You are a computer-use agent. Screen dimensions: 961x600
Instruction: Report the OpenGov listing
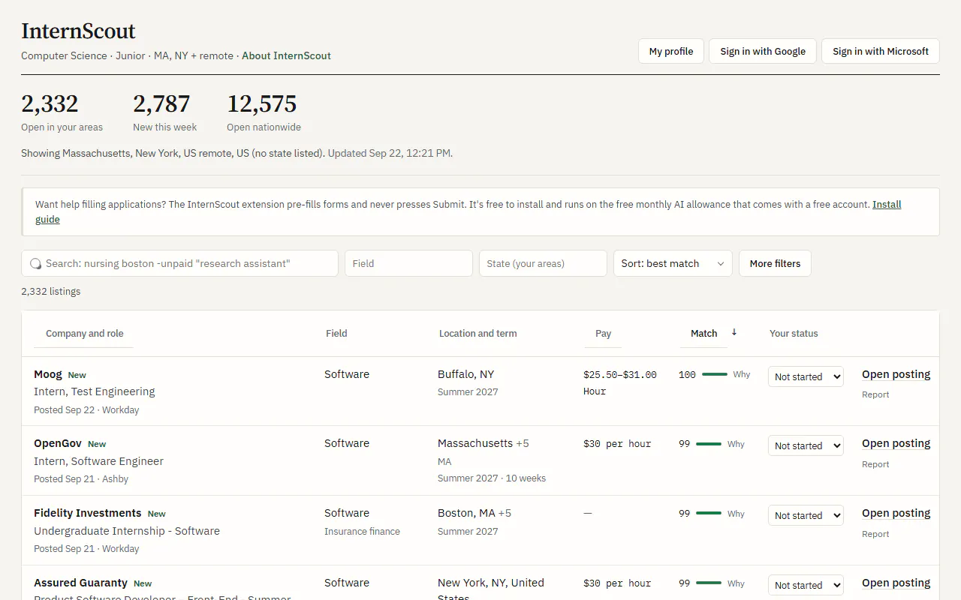(x=875, y=464)
